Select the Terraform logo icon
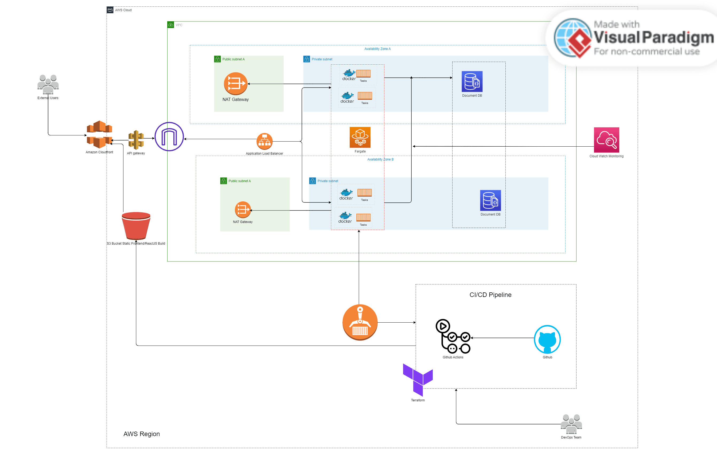Image resolution: width=717 pixels, height=454 pixels. (418, 379)
